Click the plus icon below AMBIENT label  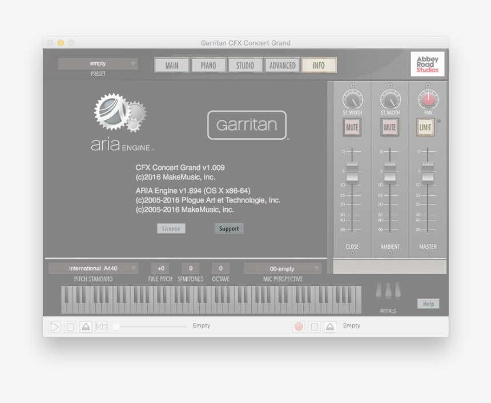click(x=390, y=253)
